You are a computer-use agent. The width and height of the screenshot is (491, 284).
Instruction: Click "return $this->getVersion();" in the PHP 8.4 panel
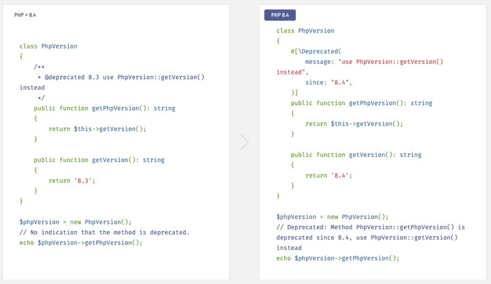point(354,124)
